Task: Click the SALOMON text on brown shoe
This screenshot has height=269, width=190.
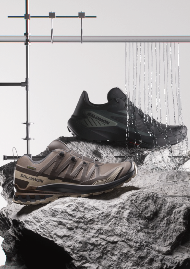Action: click(x=32, y=178)
